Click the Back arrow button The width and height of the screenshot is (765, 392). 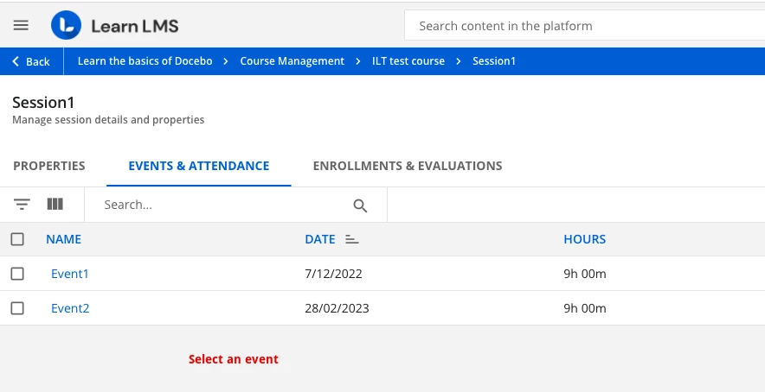(31, 61)
